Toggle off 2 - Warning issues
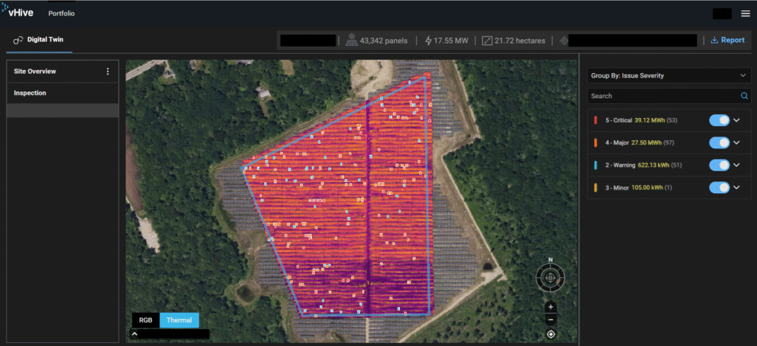Screen dimensions: 757x346 click(719, 165)
